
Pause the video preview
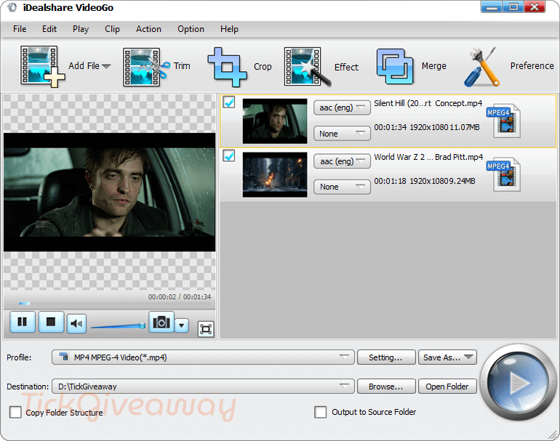pyautogui.click(x=23, y=322)
